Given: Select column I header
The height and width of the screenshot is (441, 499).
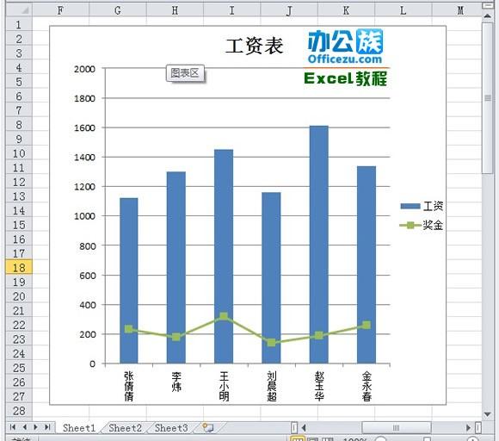Looking at the screenshot, I should click(x=231, y=10).
